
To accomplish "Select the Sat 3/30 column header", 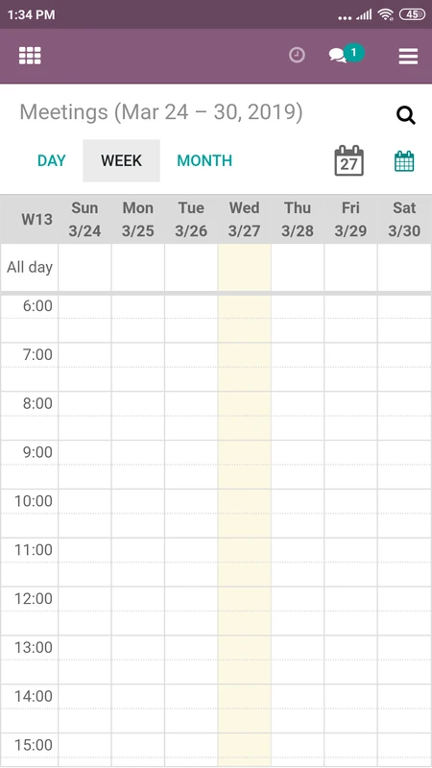I will pyautogui.click(x=404, y=219).
